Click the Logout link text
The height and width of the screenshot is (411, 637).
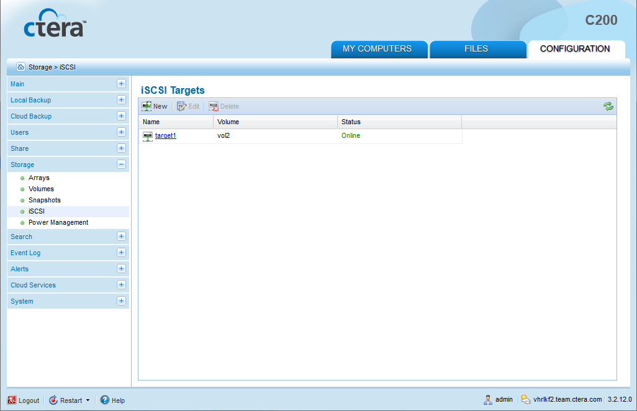point(29,400)
